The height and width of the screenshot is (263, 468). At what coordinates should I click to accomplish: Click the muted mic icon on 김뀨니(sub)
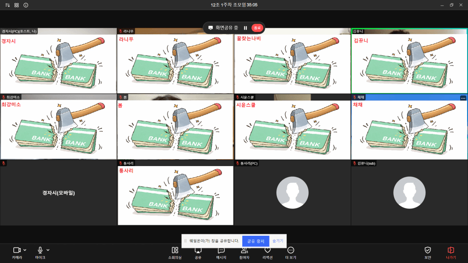coord(354,163)
